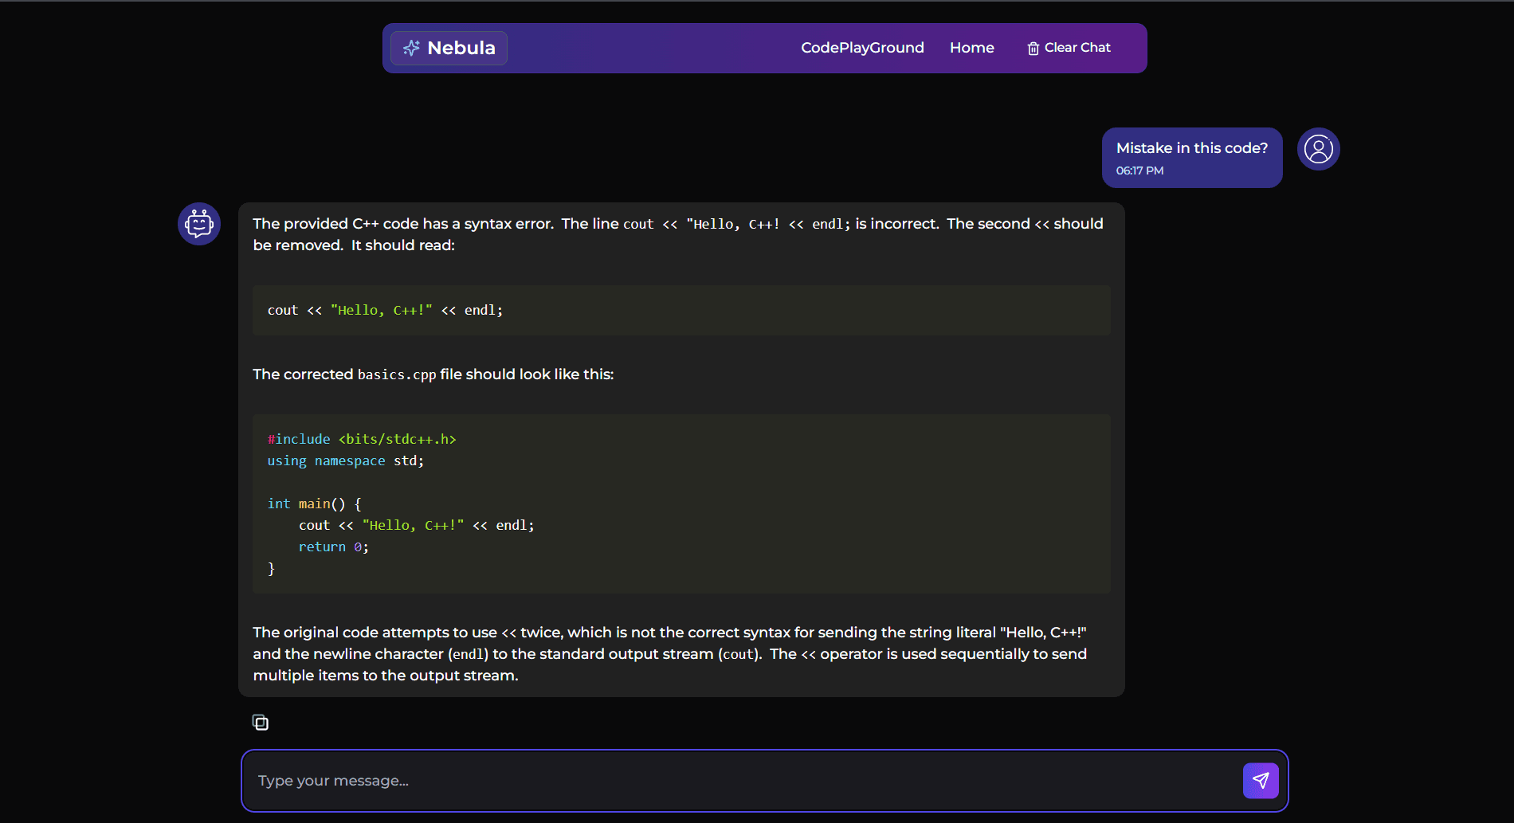The height and width of the screenshot is (823, 1514).
Task: Click the user profile avatar icon
Action: 1318,149
